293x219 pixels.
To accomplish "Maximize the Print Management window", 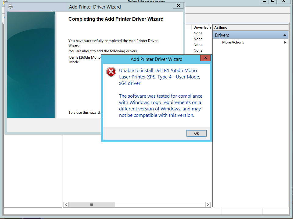I will pyautogui.click(x=273, y=2).
